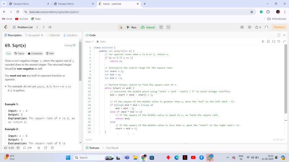The height and width of the screenshot is (162, 289).
Task: Open the Gmail bookmark
Action: click(x=7, y=19)
